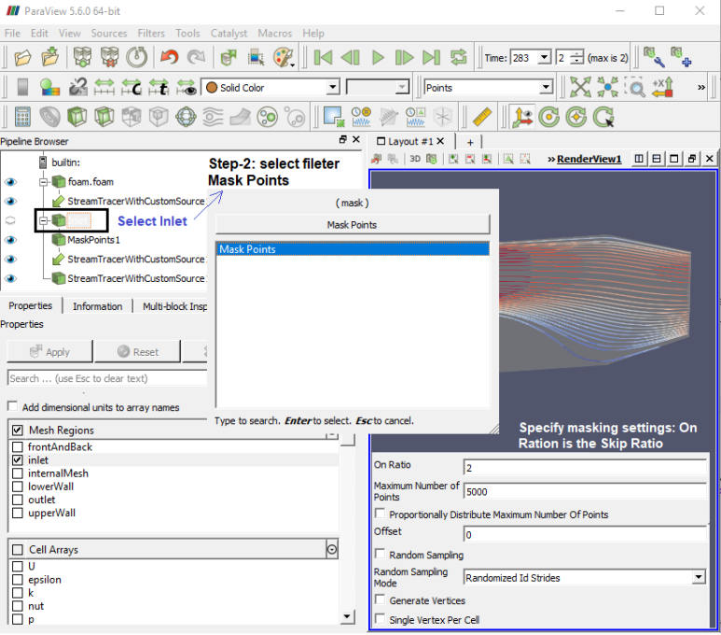Screen dimensions: 721x635
Task: Enable Random Sampling checkbox
Action: pyautogui.click(x=381, y=554)
